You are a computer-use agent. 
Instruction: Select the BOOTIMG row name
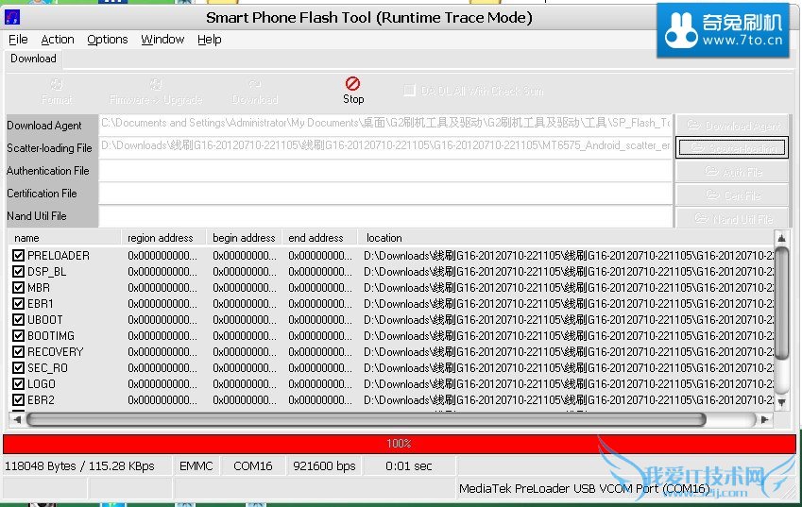pyautogui.click(x=51, y=336)
